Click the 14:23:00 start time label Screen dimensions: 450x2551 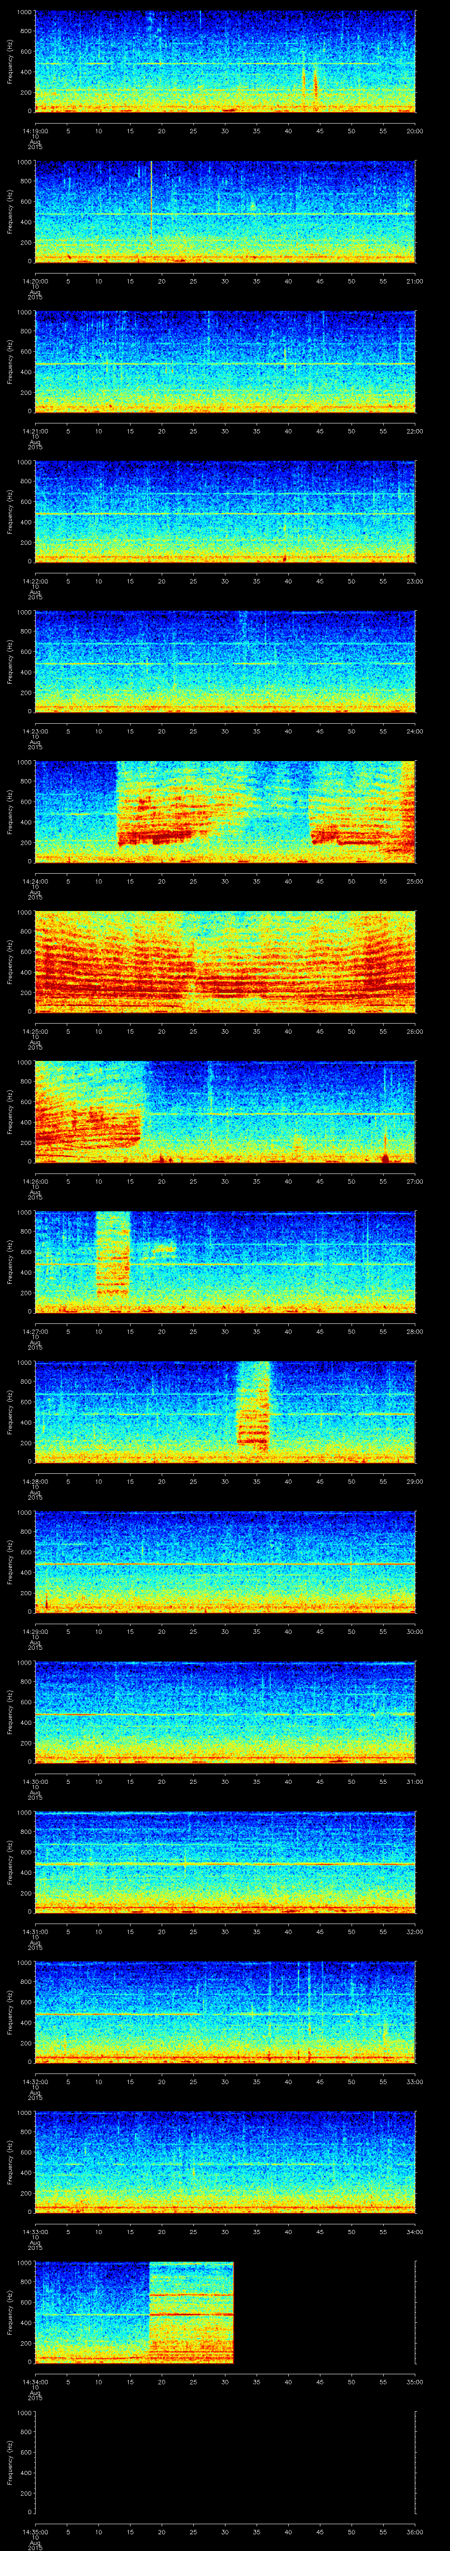(x=35, y=731)
